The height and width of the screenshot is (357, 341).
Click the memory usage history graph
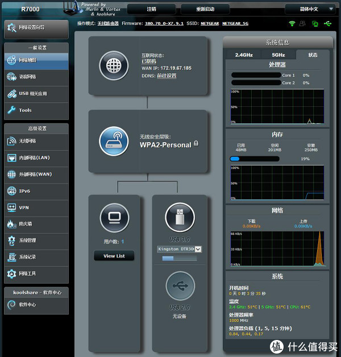pyautogui.click(x=277, y=182)
